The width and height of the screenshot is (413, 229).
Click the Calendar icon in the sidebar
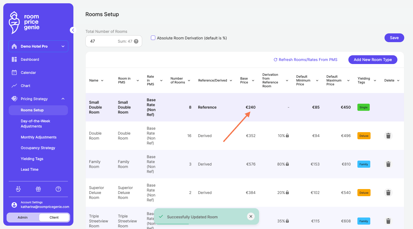14,73
